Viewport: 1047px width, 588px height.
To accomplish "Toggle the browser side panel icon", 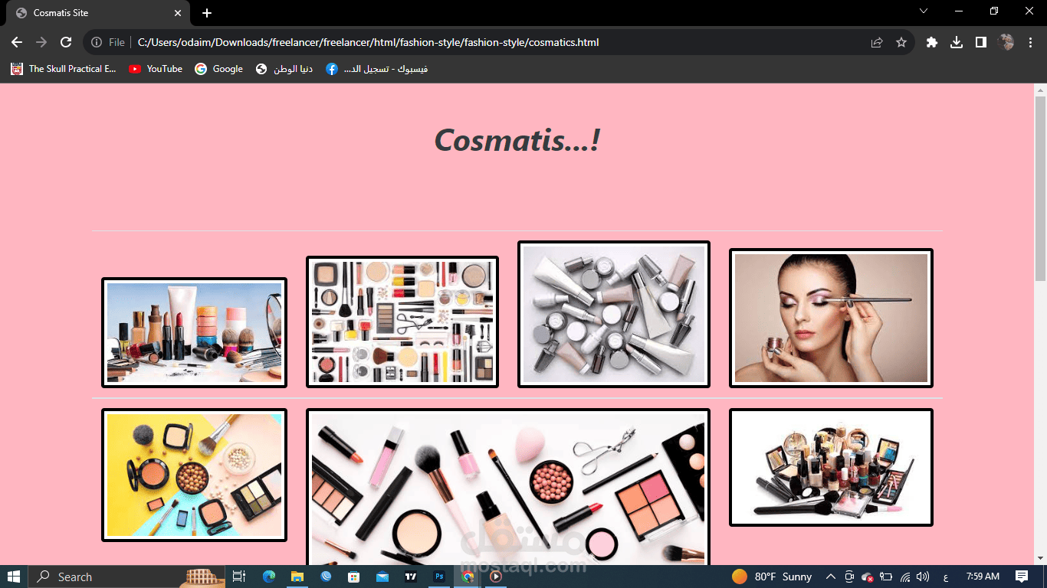I will (x=981, y=42).
